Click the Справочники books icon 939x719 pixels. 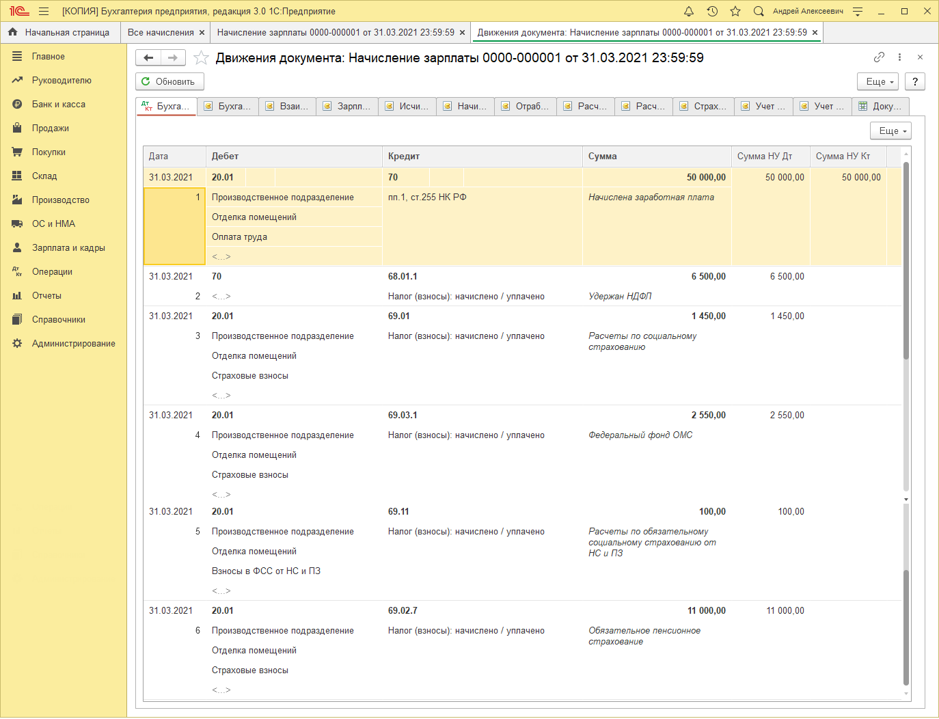17,319
